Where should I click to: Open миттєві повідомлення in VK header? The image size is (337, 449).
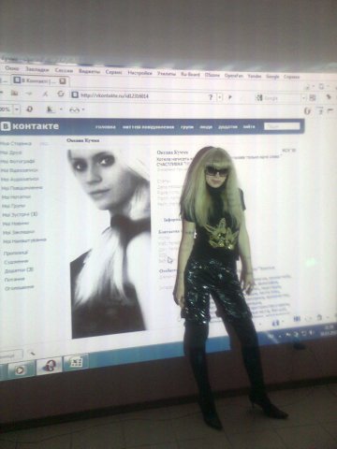pos(148,127)
